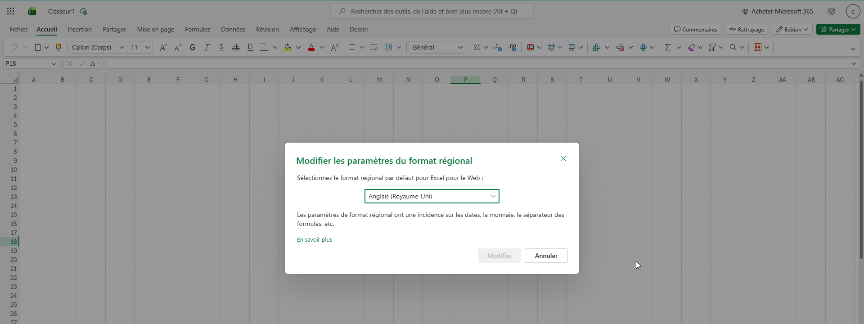Click the currency format icon

tap(477, 47)
